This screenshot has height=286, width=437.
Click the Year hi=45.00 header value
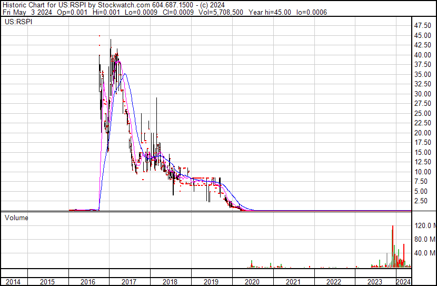pos(270,12)
